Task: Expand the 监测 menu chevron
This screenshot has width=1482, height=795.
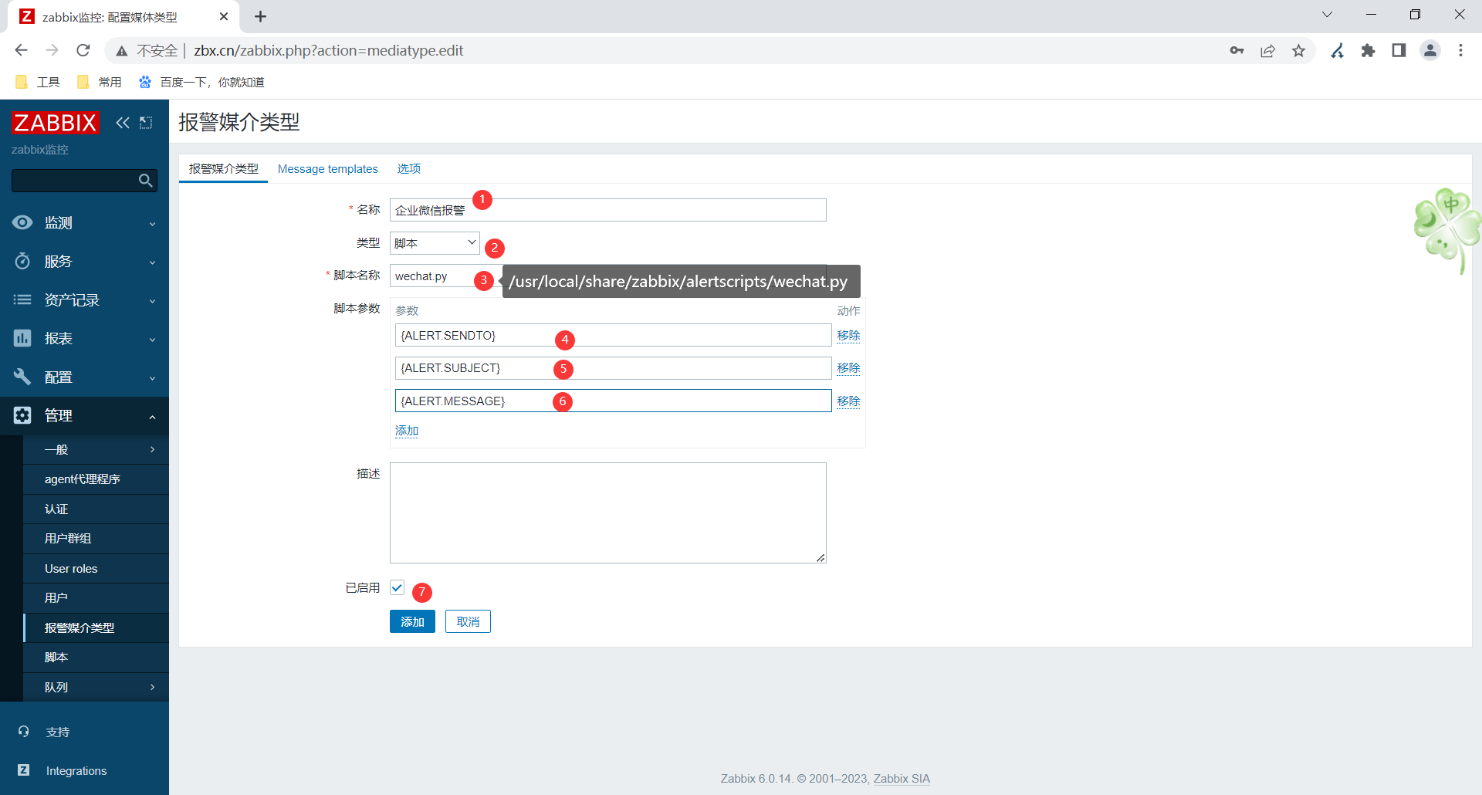Action: (152, 224)
